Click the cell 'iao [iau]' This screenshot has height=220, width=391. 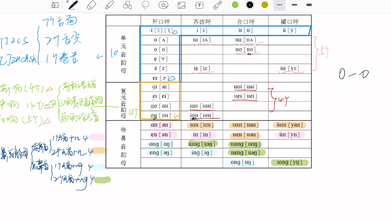tap(202, 106)
